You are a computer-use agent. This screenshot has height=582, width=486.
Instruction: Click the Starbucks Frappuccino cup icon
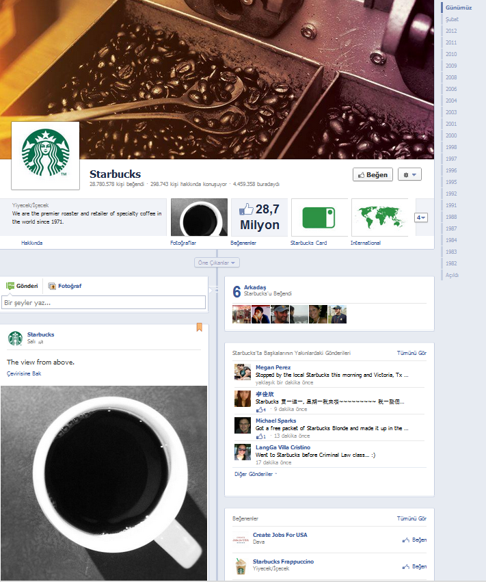coord(241,566)
